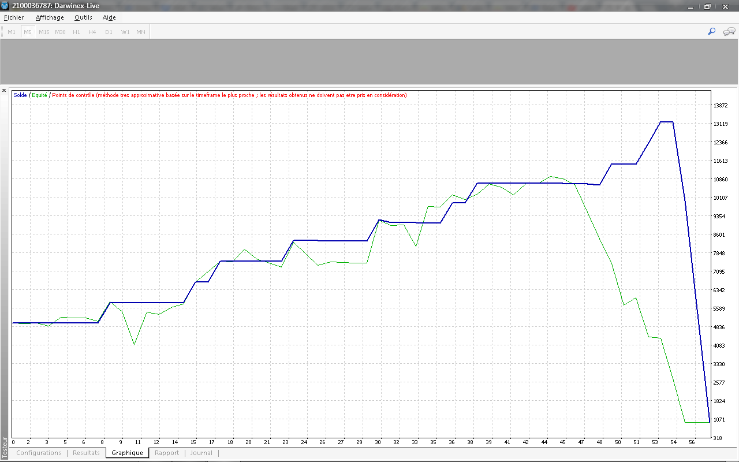Choose the M15 timeframe button
The image size is (739, 462).
[x=44, y=32]
